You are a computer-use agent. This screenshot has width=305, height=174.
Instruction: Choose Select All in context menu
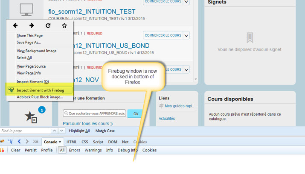click(24, 57)
